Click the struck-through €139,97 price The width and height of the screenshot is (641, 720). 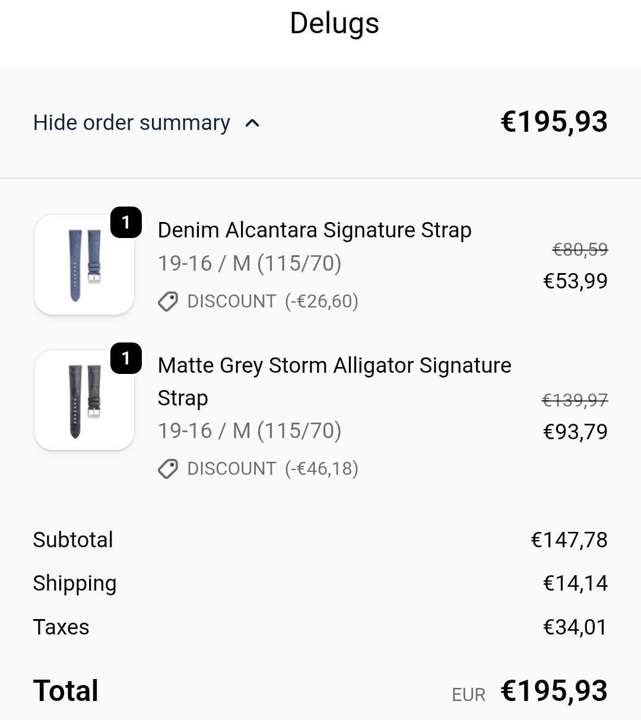[x=575, y=400]
